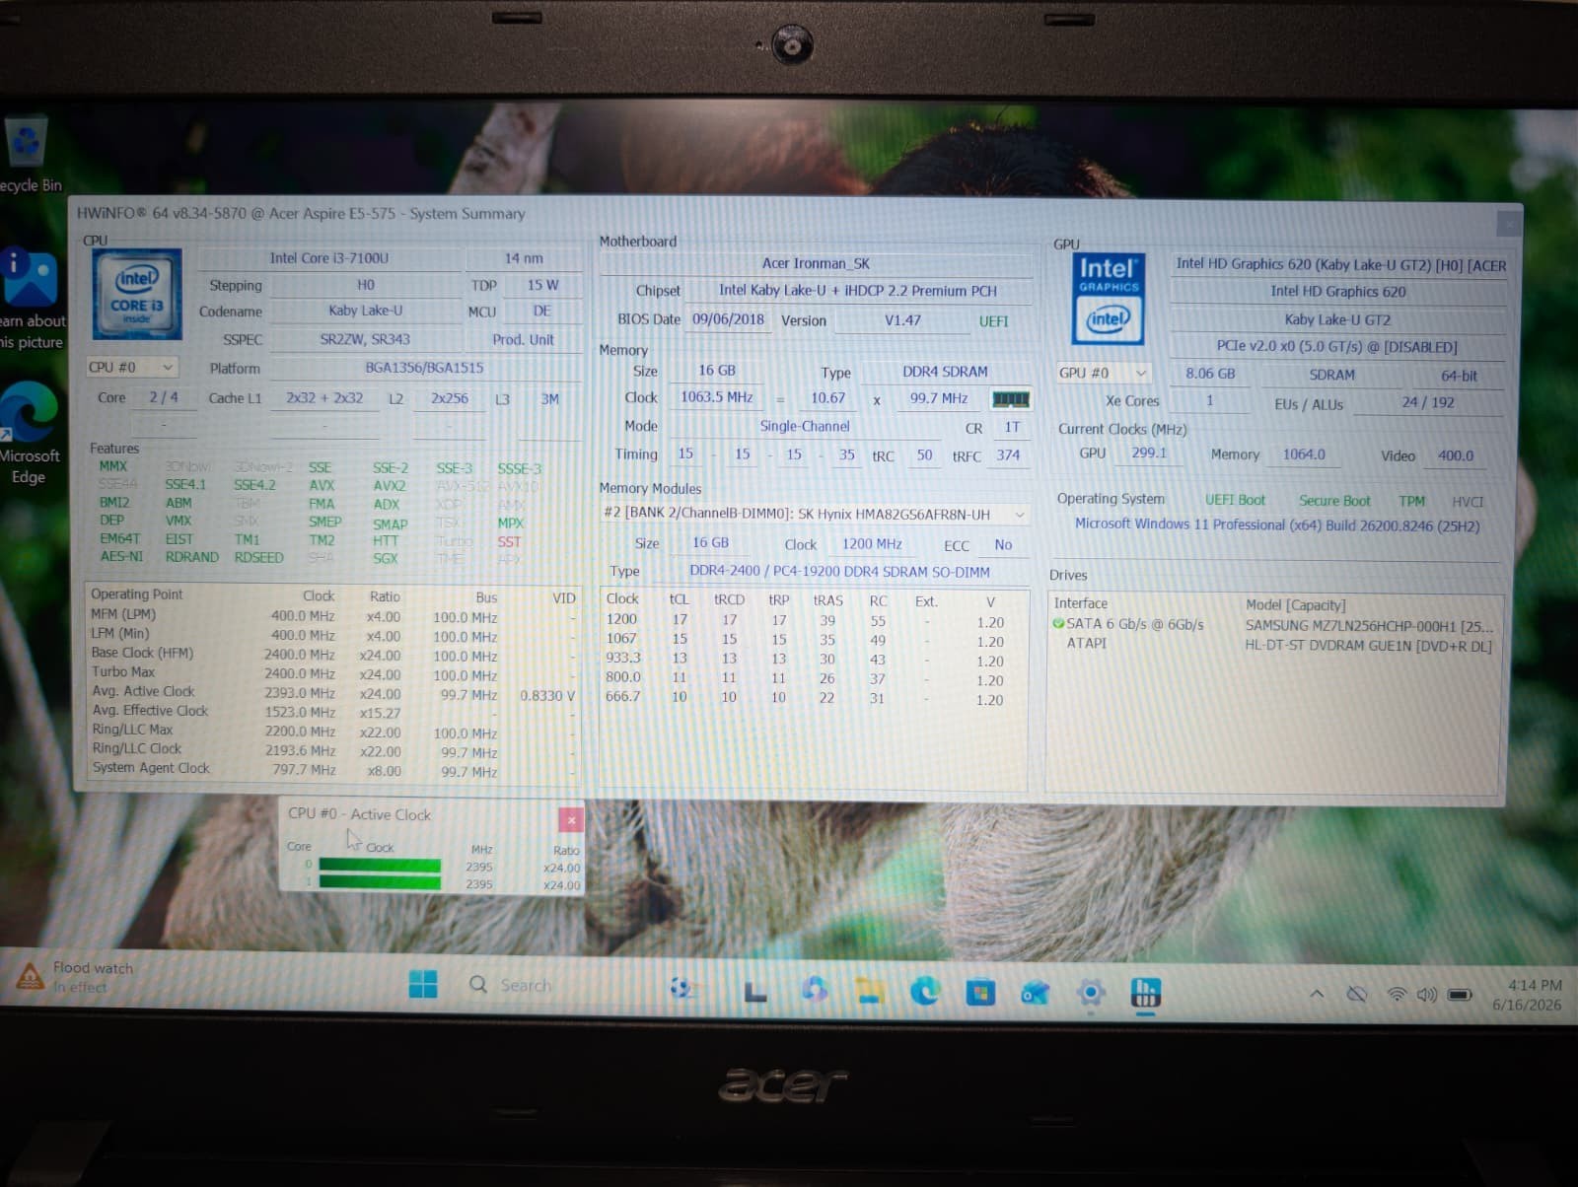Image resolution: width=1578 pixels, height=1187 pixels.
Task: Click the soccer ball taskbar widget icon
Action: click(682, 987)
